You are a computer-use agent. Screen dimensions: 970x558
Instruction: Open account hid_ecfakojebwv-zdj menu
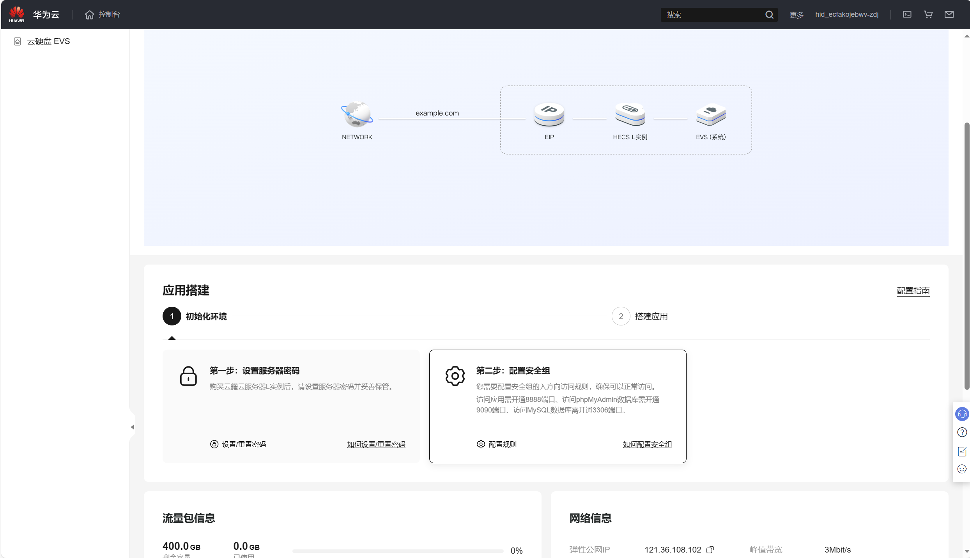pos(846,14)
